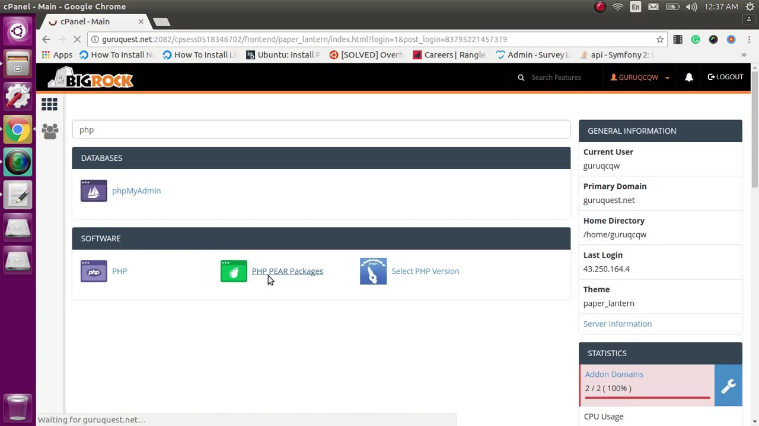Click the dark color wheel extension icon
Image resolution: width=759 pixels, height=426 pixels.
tap(713, 39)
